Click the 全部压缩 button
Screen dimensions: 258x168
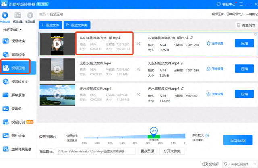(238, 140)
